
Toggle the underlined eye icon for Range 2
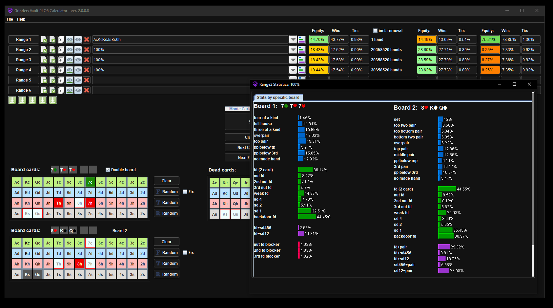point(70,50)
